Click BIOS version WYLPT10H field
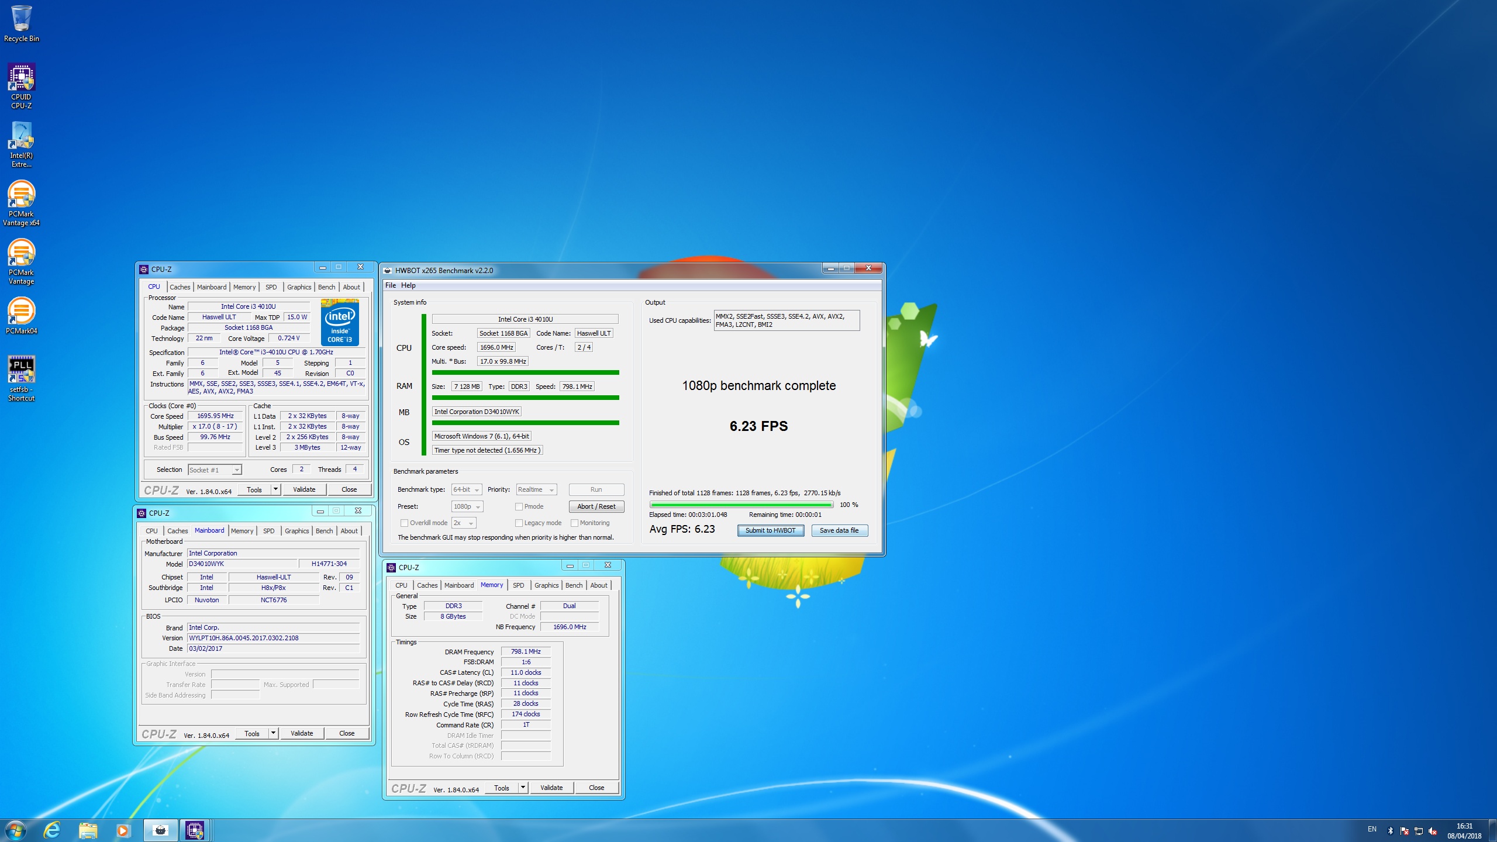1497x842 pixels. (x=274, y=638)
